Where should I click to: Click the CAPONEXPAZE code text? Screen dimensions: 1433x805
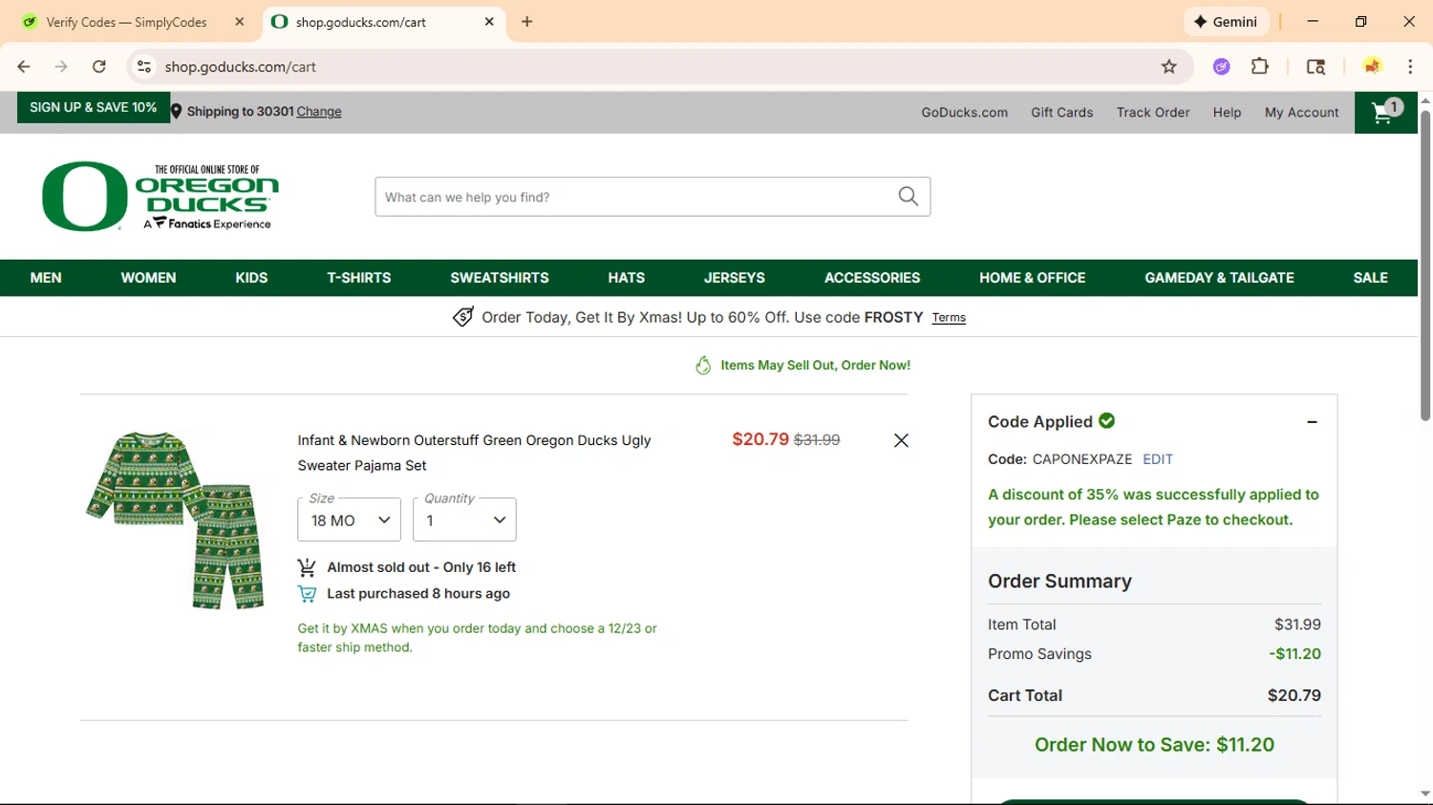(1082, 459)
